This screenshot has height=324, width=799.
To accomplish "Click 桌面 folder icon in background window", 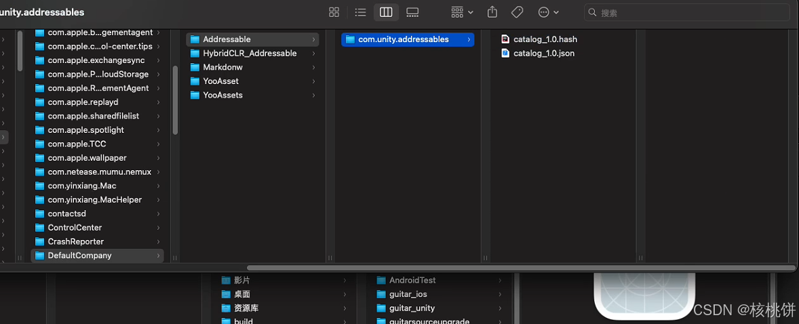I will 227,294.
